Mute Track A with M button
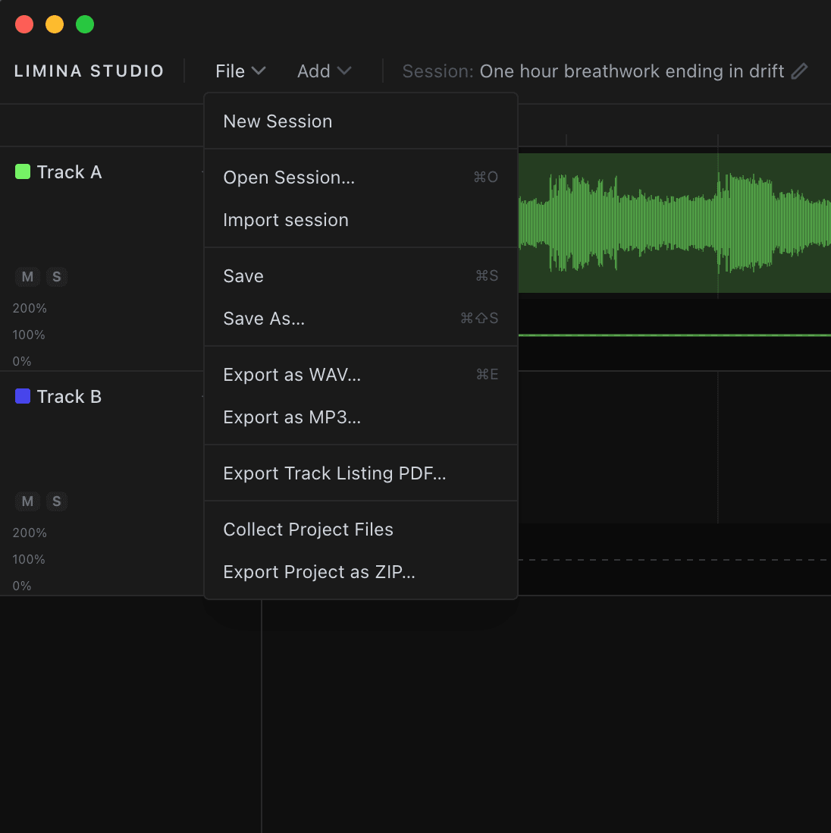The height and width of the screenshot is (833, 831). coord(27,277)
